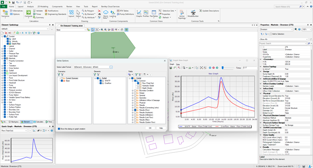Open the Components ribbon tab
The height and width of the screenshot is (168, 313).
click(x=57, y=6)
